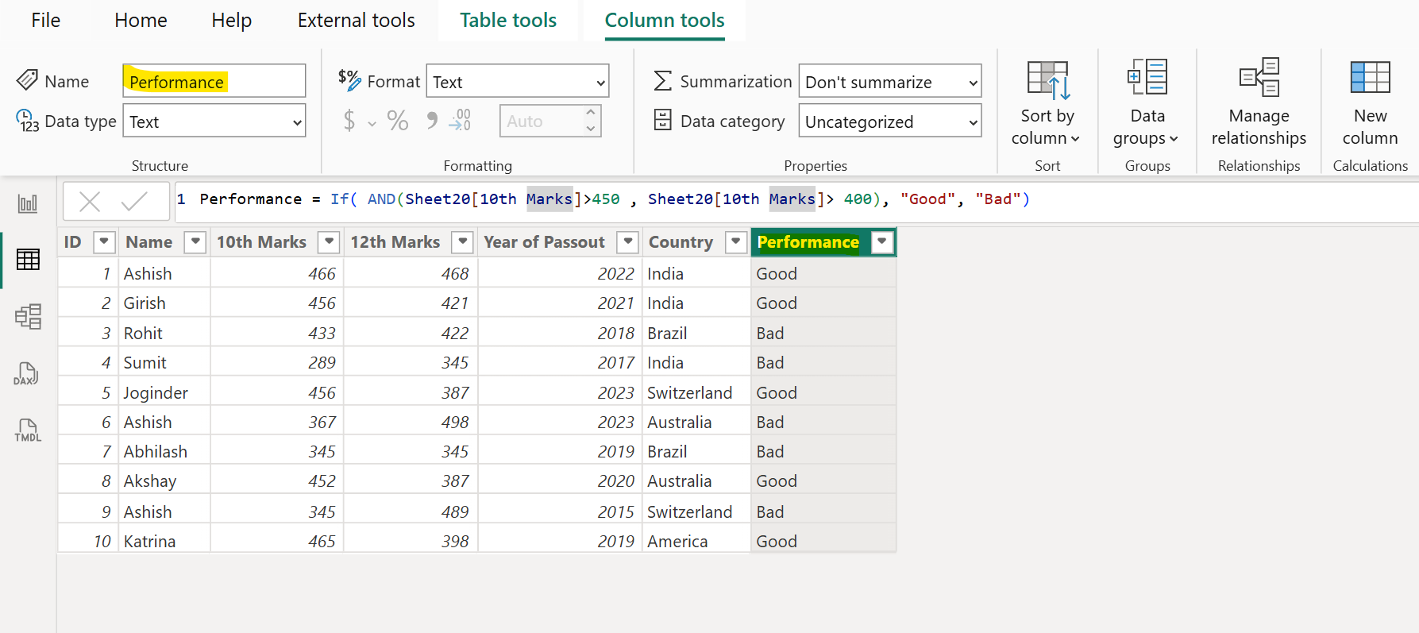Open the Data type dropdown

pos(214,122)
